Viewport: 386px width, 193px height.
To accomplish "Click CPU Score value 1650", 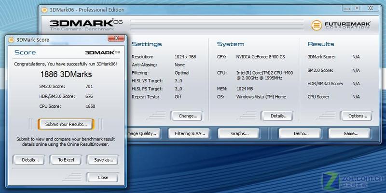I will (x=90, y=106).
